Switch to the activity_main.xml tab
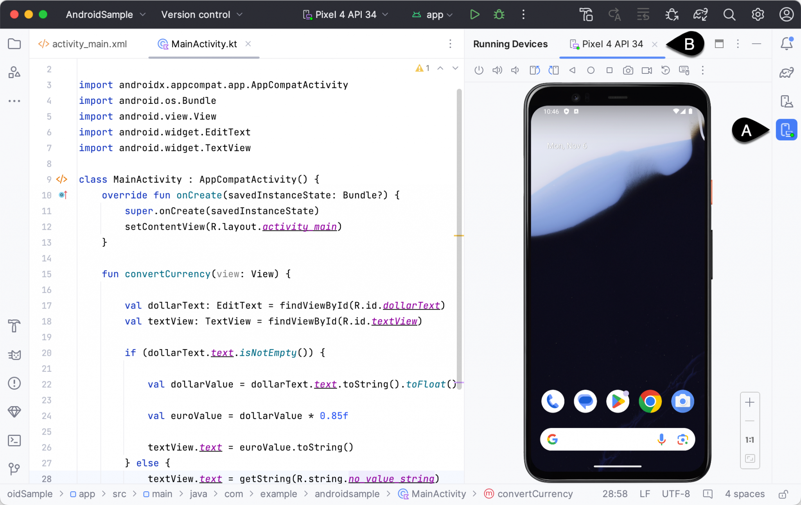Viewport: 801px width, 505px height. tap(90, 44)
